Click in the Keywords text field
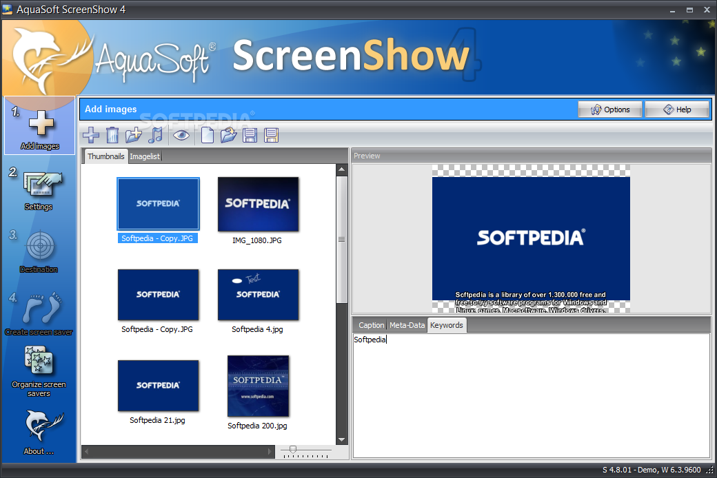The height and width of the screenshot is (478, 717). 532,395
